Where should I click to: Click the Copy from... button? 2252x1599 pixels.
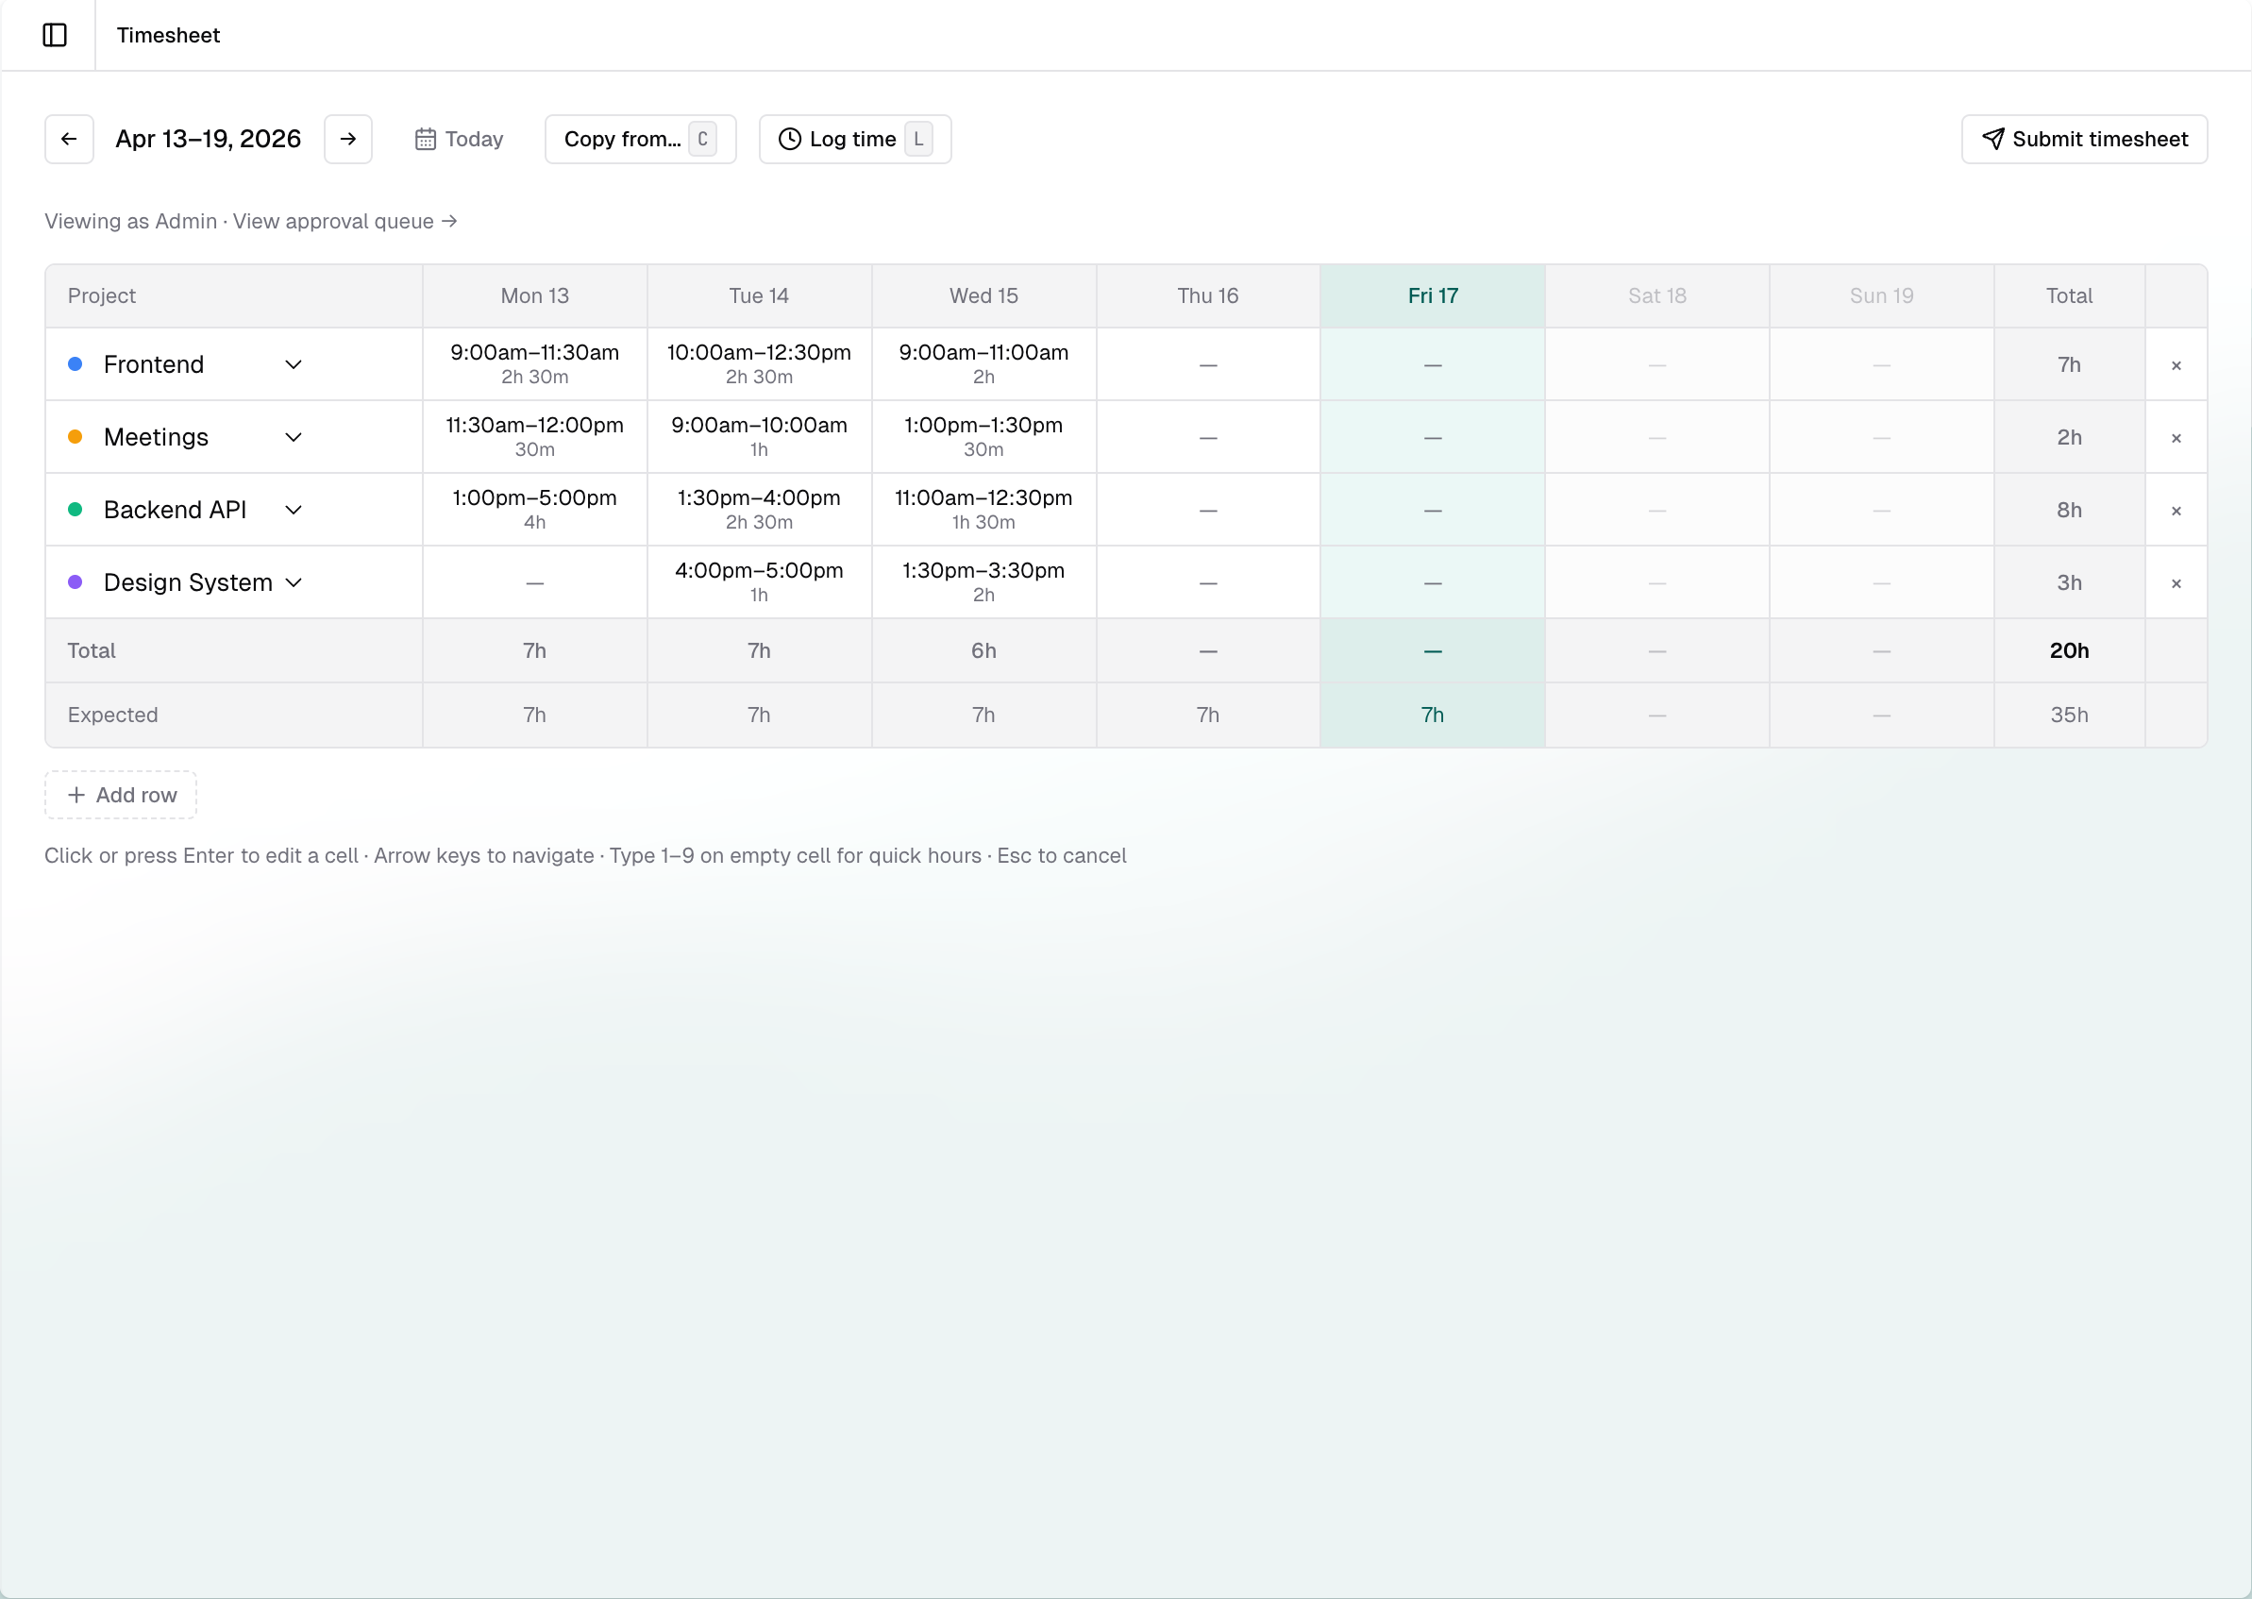[640, 139]
